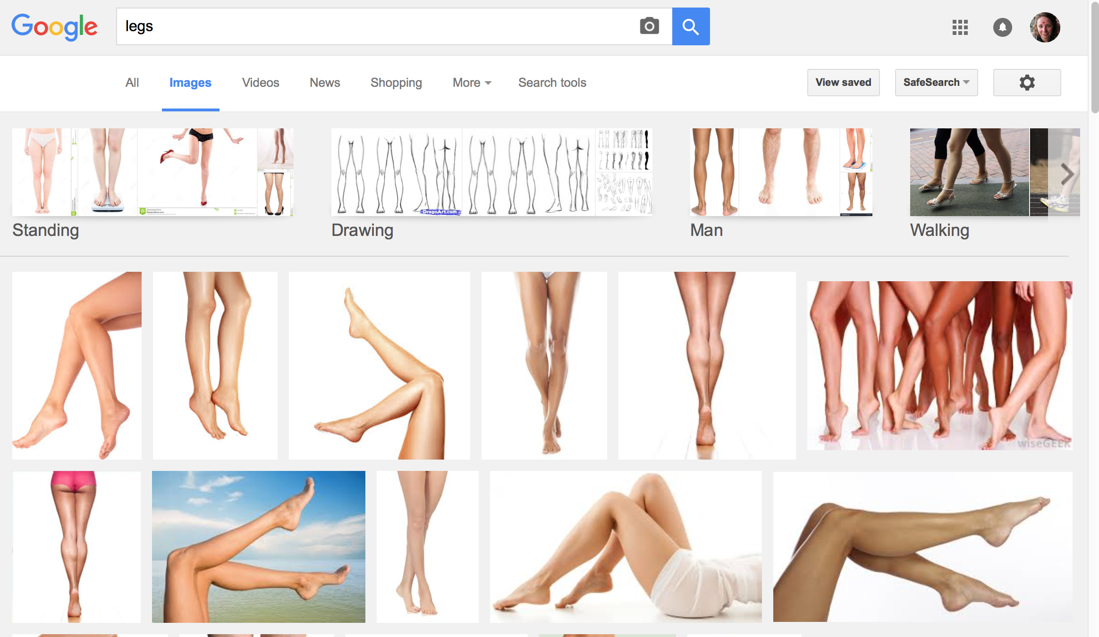Expand the SafeSearch dropdown
Screen dimensions: 1099x637
coord(936,83)
